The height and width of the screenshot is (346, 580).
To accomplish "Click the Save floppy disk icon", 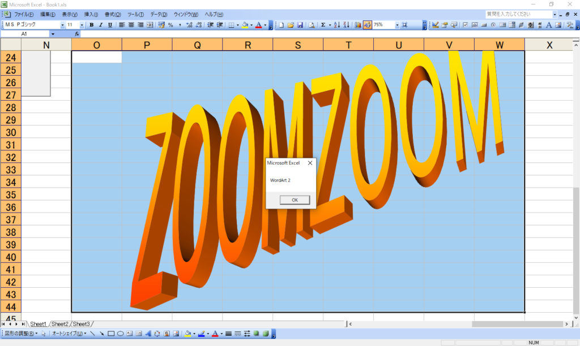I will coord(300,25).
